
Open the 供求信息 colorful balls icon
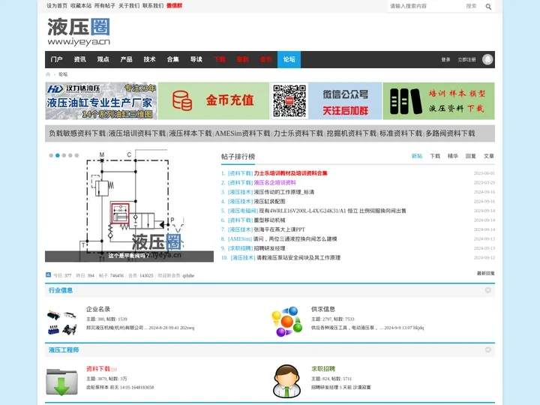click(286, 322)
